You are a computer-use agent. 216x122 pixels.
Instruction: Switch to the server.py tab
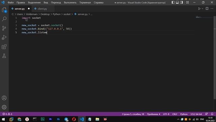[x=20, y=9]
